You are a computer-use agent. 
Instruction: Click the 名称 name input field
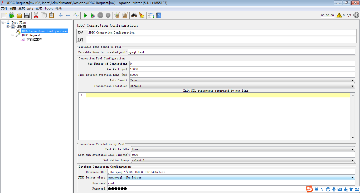tap(222, 32)
